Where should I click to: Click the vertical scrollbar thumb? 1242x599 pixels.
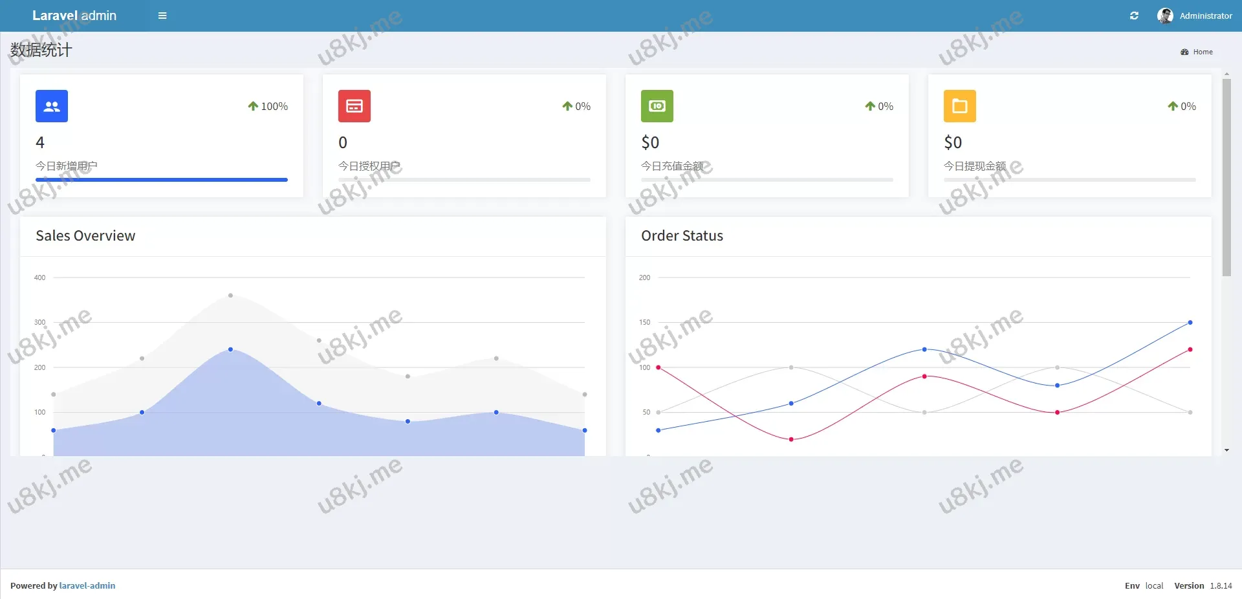(x=1226, y=178)
